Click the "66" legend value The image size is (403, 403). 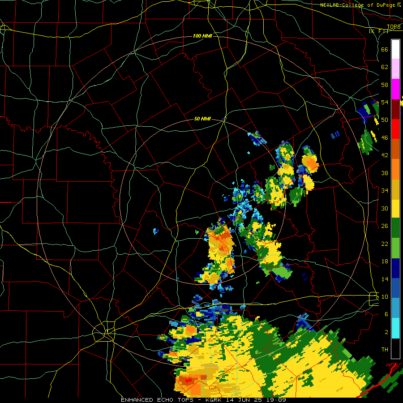pos(385,50)
